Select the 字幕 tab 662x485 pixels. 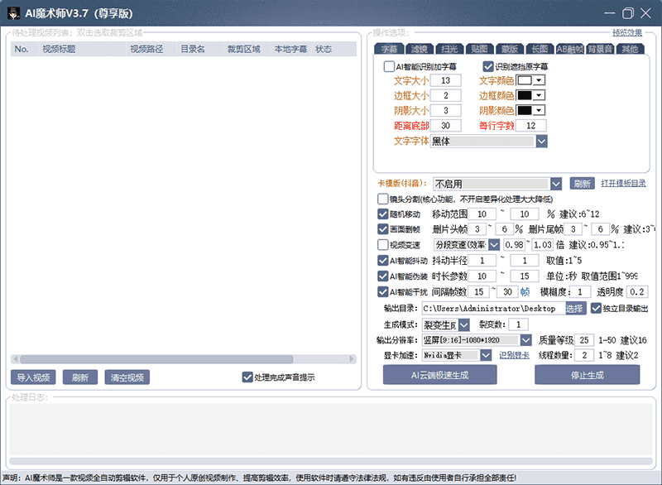[x=389, y=49]
